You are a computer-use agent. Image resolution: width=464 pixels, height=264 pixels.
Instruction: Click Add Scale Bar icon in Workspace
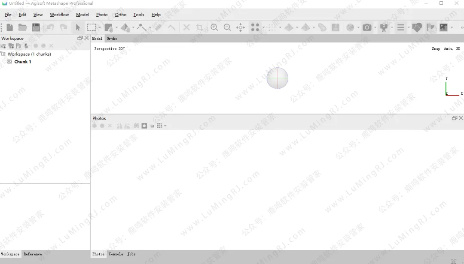pyautogui.click(x=26, y=46)
